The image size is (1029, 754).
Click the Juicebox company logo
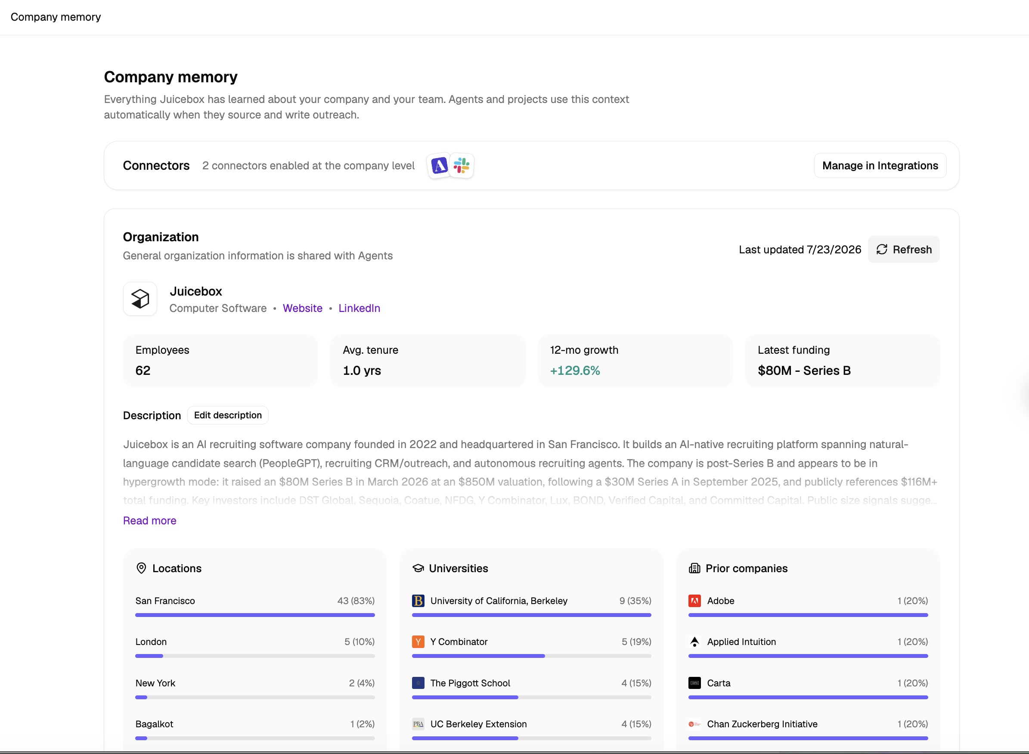[x=140, y=299]
